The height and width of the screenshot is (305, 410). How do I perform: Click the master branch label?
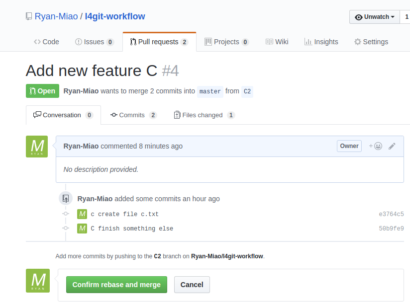(x=210, y=91)
